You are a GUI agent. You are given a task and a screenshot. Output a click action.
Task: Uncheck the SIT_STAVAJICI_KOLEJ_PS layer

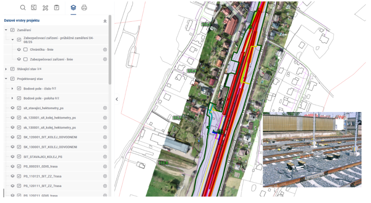[19, 157]
